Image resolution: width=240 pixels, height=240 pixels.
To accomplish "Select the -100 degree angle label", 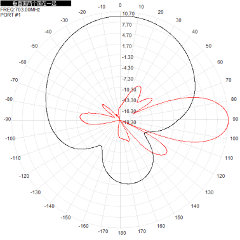I will 10,138.
